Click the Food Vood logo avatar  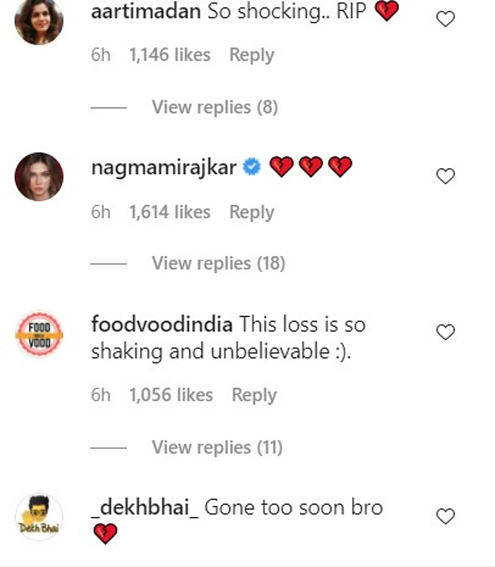tap(39, 335)
